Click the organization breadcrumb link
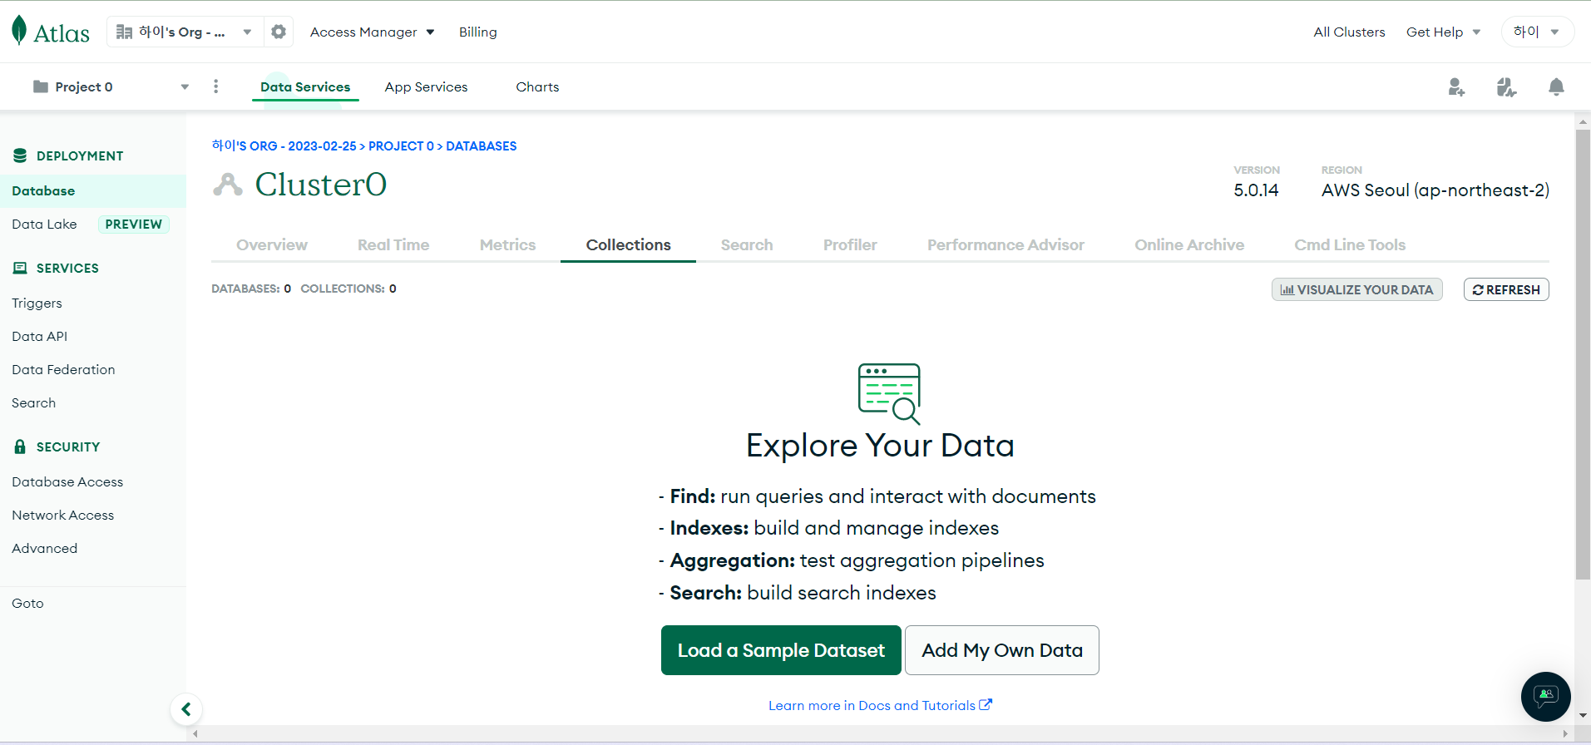 (x=284, y=146)
